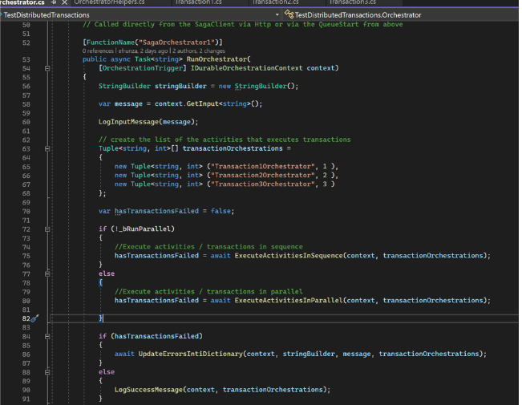Open 'efrunza, 2 days ago' CodeLens link

coord(144,51)
